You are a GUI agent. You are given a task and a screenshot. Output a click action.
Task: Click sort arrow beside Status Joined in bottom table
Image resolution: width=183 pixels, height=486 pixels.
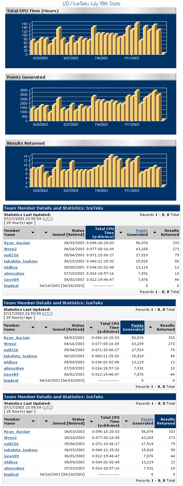(46, 421)
